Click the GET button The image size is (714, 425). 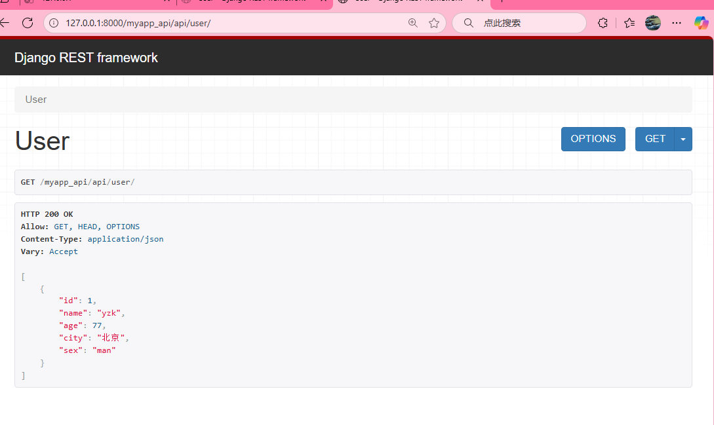tap(655, 139)
